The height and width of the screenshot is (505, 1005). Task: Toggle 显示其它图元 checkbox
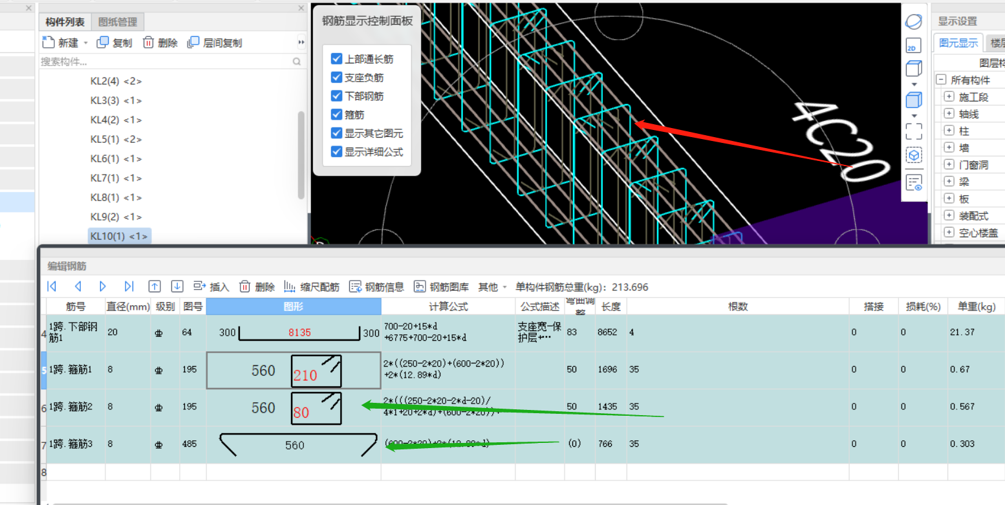(x=336, y=133)
